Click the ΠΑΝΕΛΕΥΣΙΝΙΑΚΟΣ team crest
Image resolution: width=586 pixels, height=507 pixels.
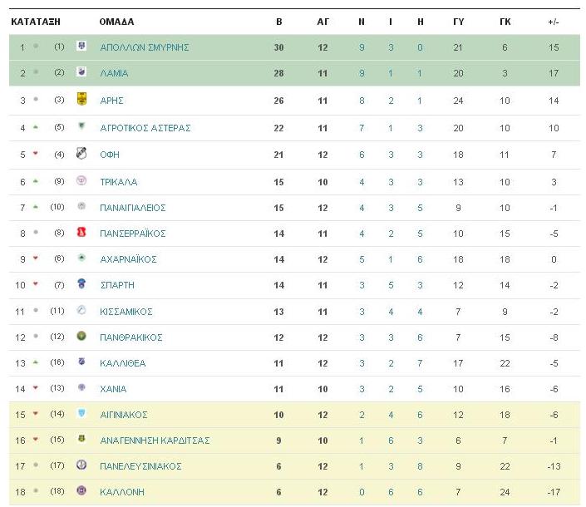click(x=81, y=465)
